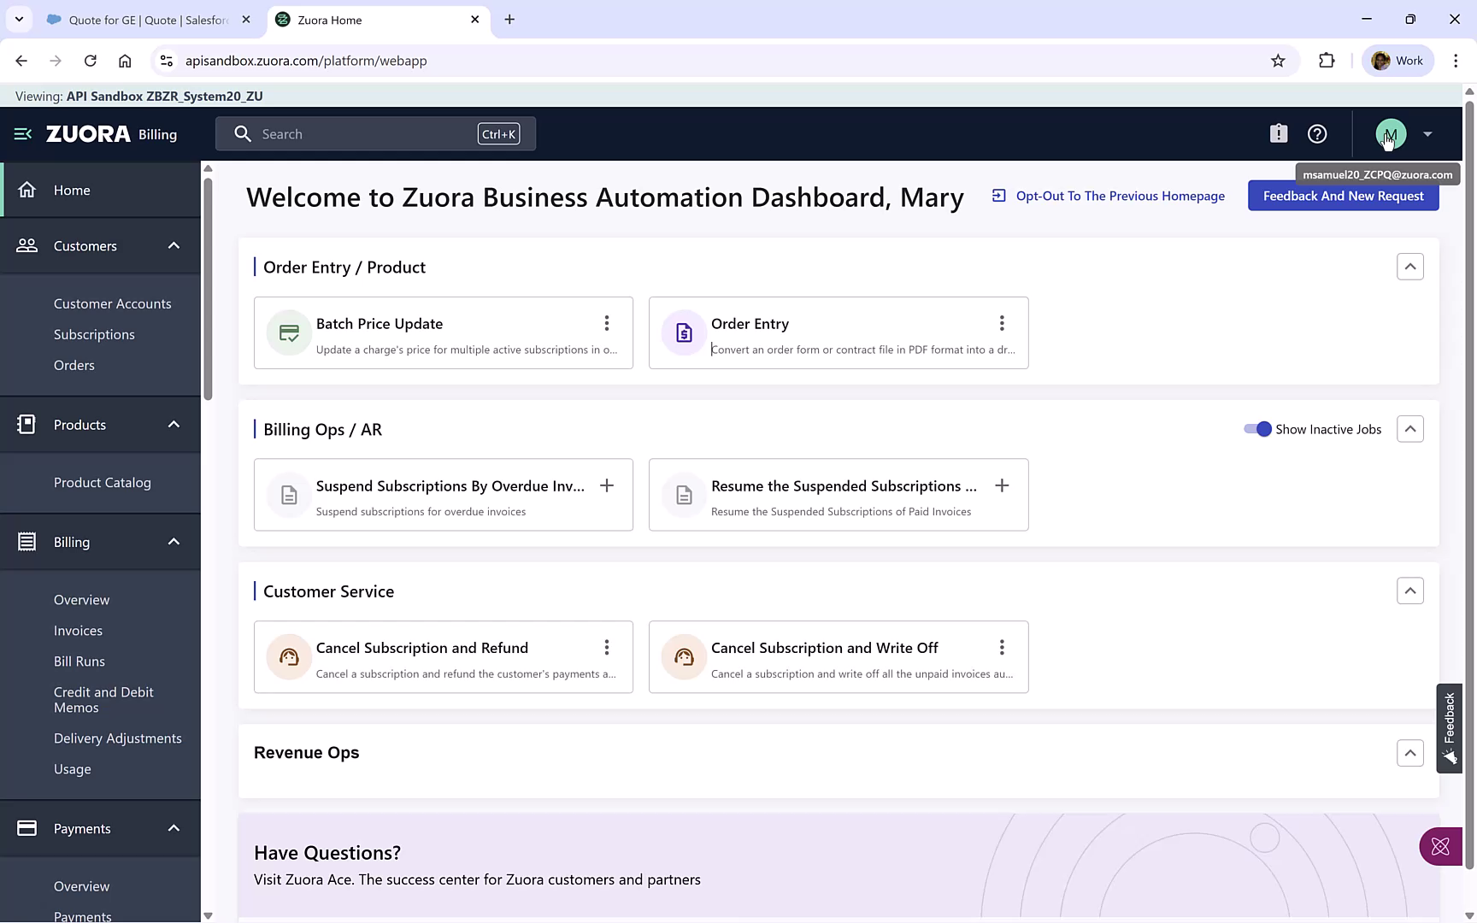Click the plus icon on Suspend Subscriptions card
1477x923 pixels.
pyautogui.click(x=607, y=485)
